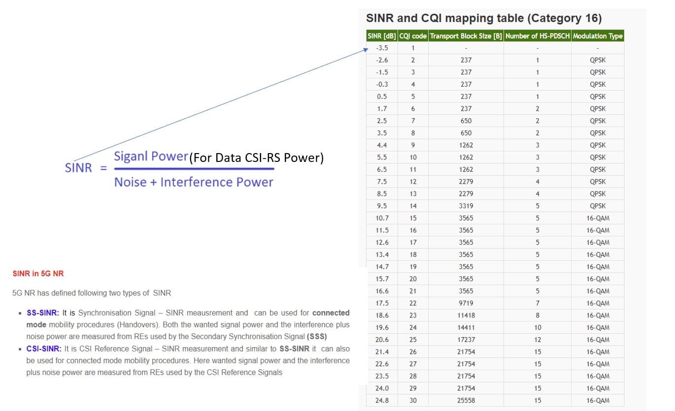Image resolution: width=675 pixels, height=411 pixels.
Task: Select the SINR value -0.3 cell
Action: [x=382, y=85]
